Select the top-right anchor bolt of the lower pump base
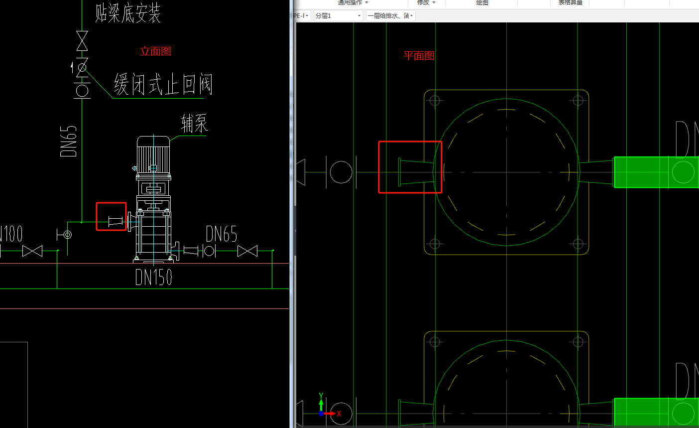This screenshot has width=699, height=428. [x=578, y=342]
